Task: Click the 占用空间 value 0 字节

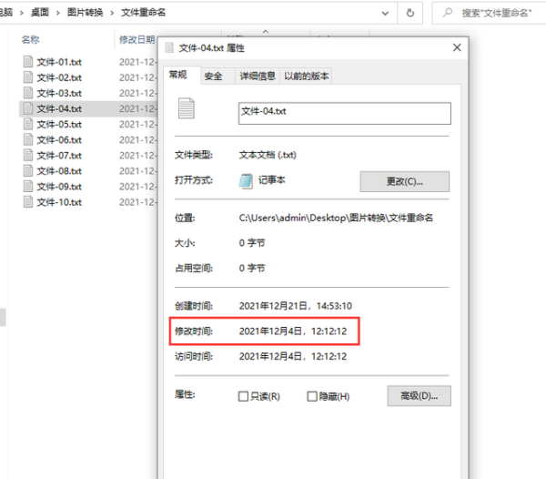Action: point(252,268)
